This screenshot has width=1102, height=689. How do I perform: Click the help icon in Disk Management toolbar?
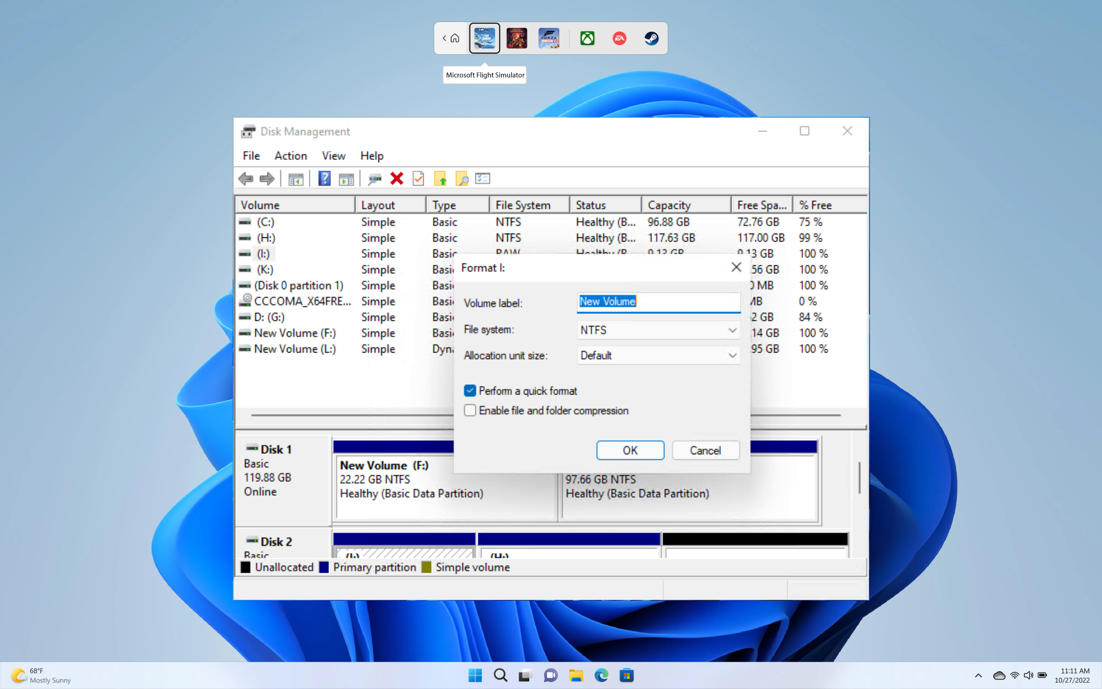pos(323,179)
